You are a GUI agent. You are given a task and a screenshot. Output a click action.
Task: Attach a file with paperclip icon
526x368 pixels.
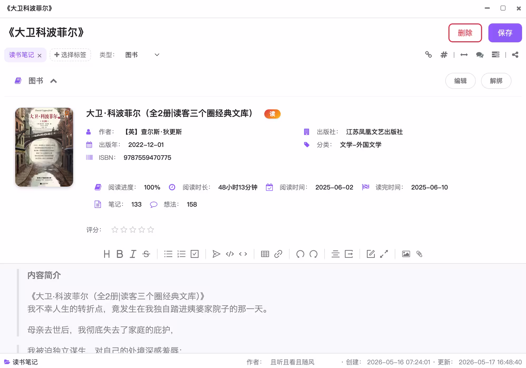point(419,254)
